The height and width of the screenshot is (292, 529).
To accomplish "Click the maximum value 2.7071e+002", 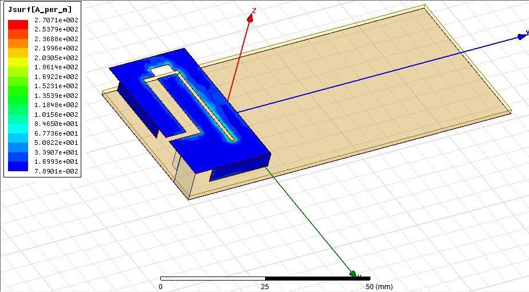I will [x=56, y=20].
